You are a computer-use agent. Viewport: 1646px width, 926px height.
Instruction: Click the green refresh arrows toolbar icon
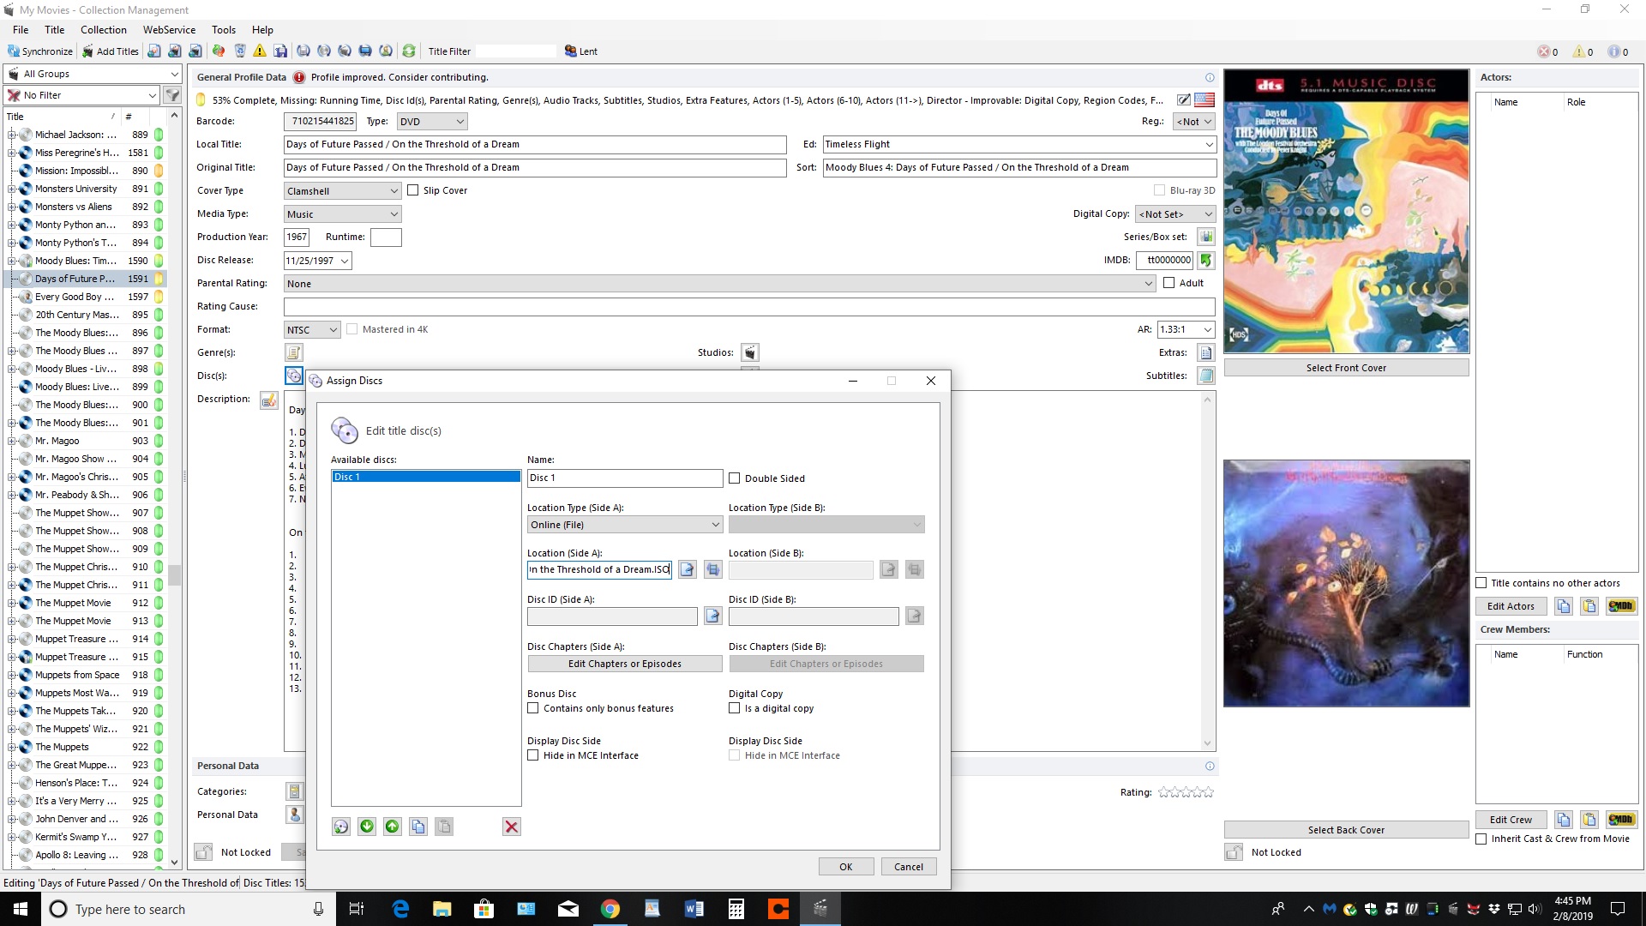click(409, 51)
